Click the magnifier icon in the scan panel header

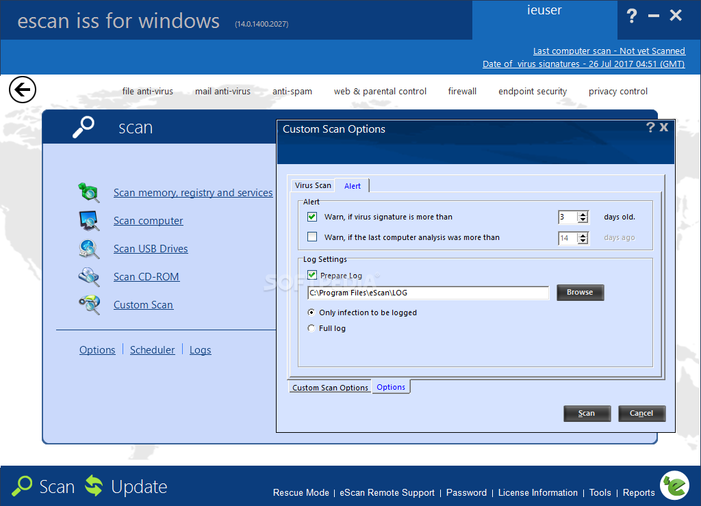point(84,127)
